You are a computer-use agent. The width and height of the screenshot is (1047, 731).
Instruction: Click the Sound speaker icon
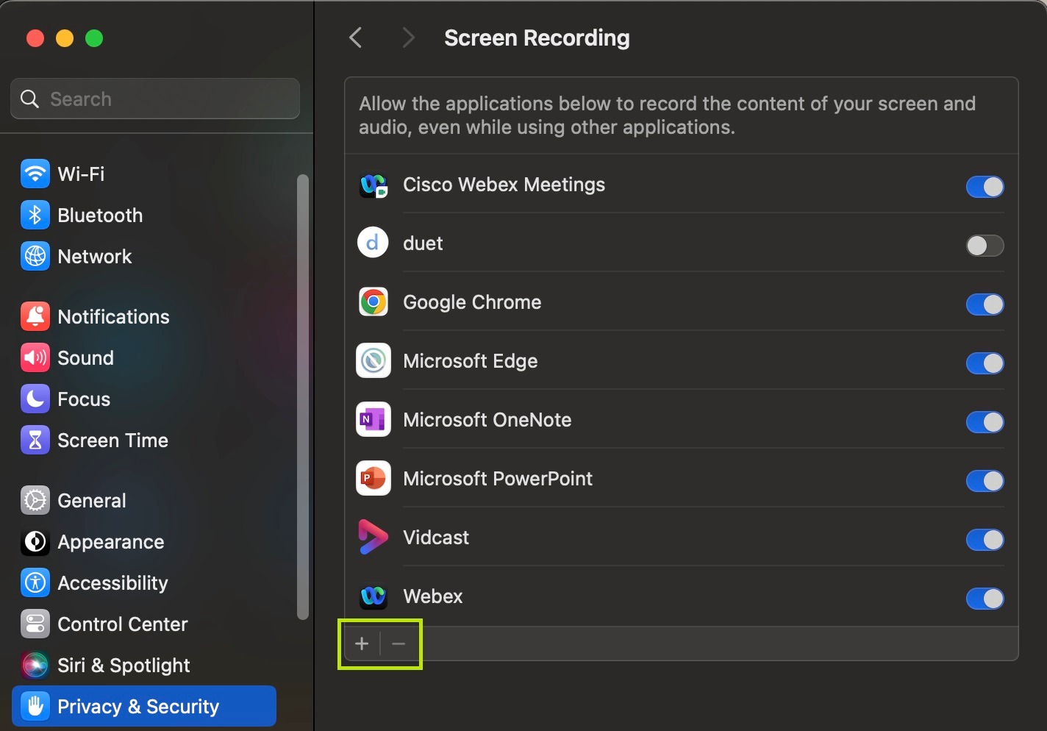[35, 358]
